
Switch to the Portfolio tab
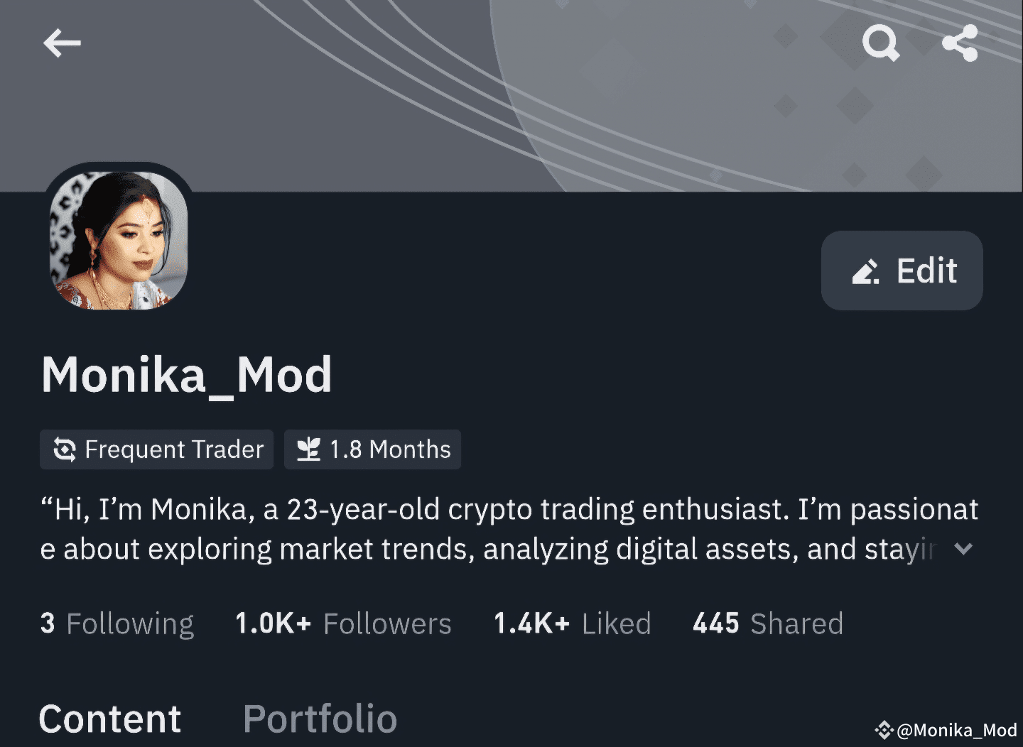point(320,718)
